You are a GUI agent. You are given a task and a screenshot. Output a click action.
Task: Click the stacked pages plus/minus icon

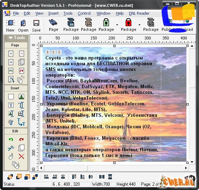point(21,79)
